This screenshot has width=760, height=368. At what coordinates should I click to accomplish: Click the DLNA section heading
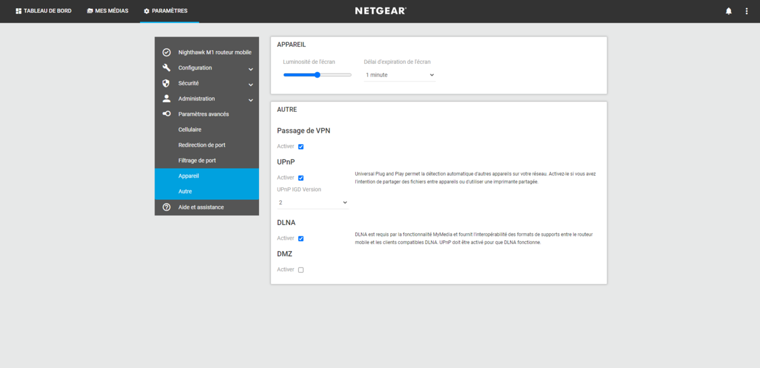tap(286, 223)
